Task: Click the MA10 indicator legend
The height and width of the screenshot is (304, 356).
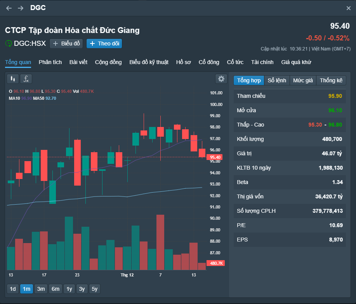Action: coord(20,98)
